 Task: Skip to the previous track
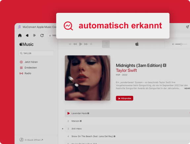pyautogui.click(x=75, y=44)
